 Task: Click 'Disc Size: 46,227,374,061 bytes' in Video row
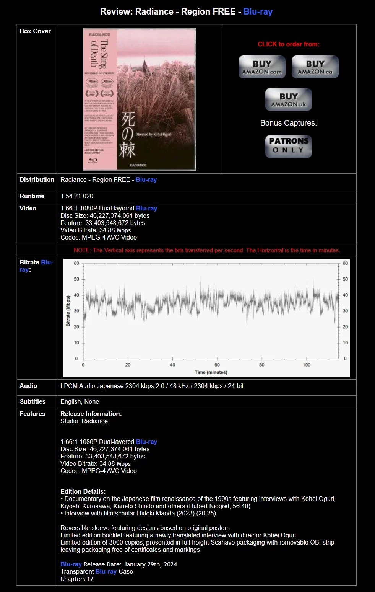tap(105, 215)
